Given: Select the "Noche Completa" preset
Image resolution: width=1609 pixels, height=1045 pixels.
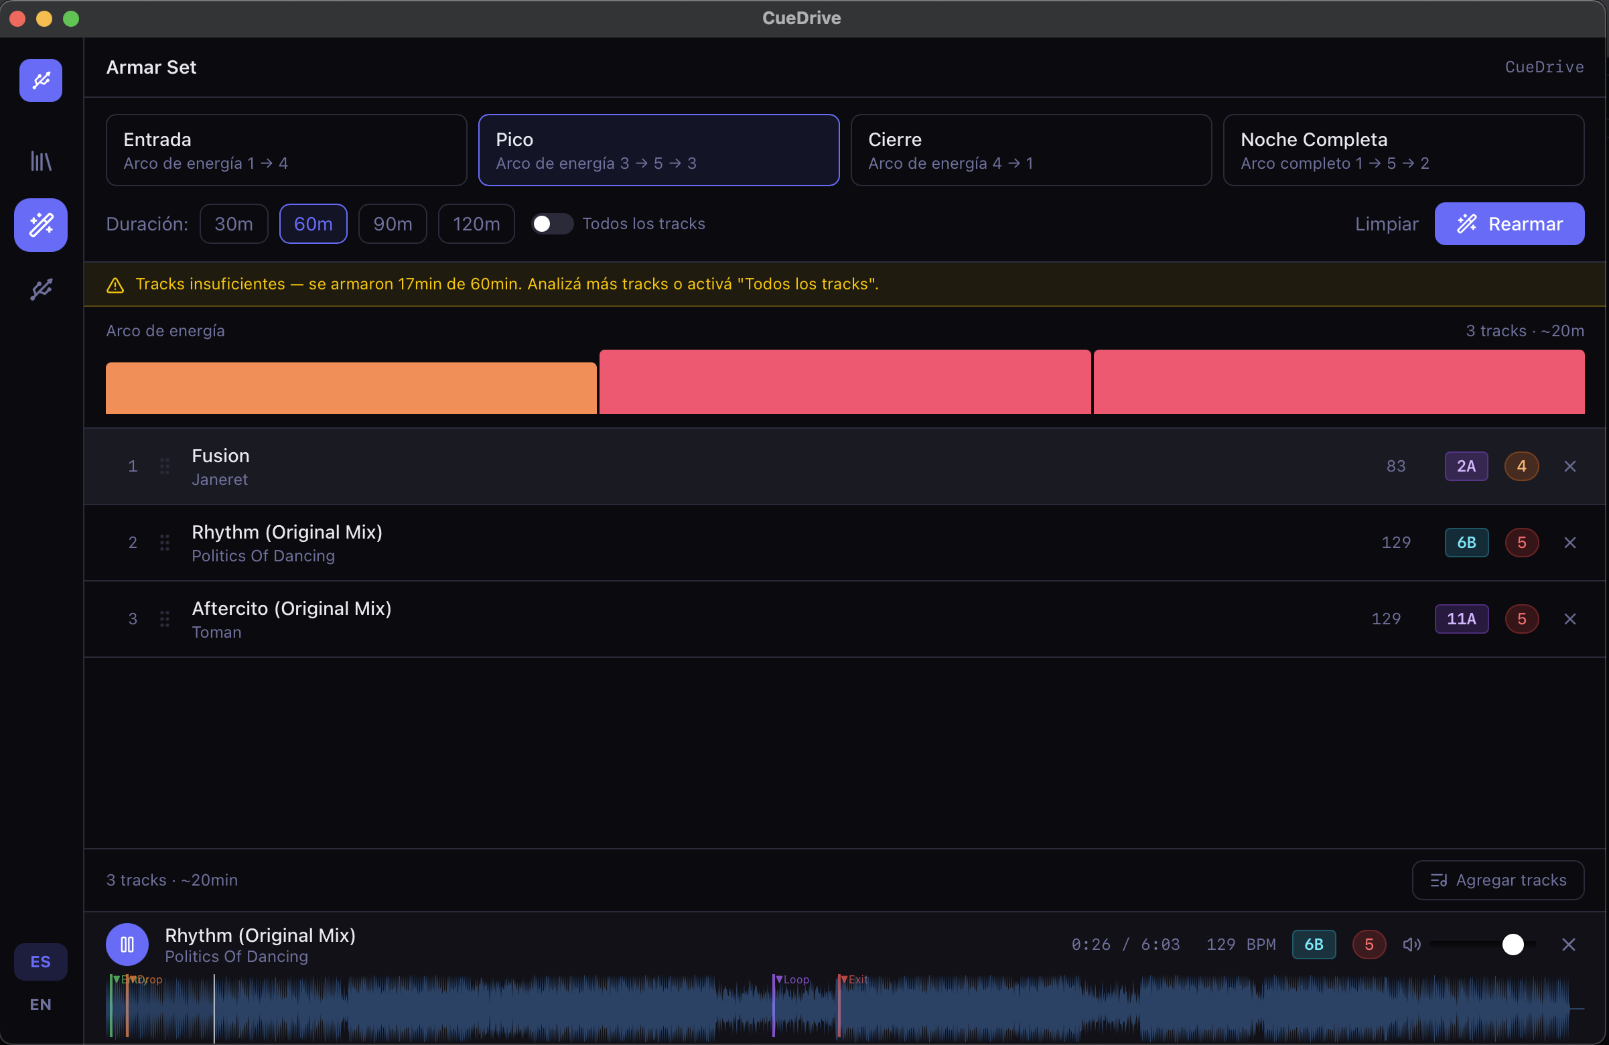Looking at the screenshot, I should point(1403,150).
